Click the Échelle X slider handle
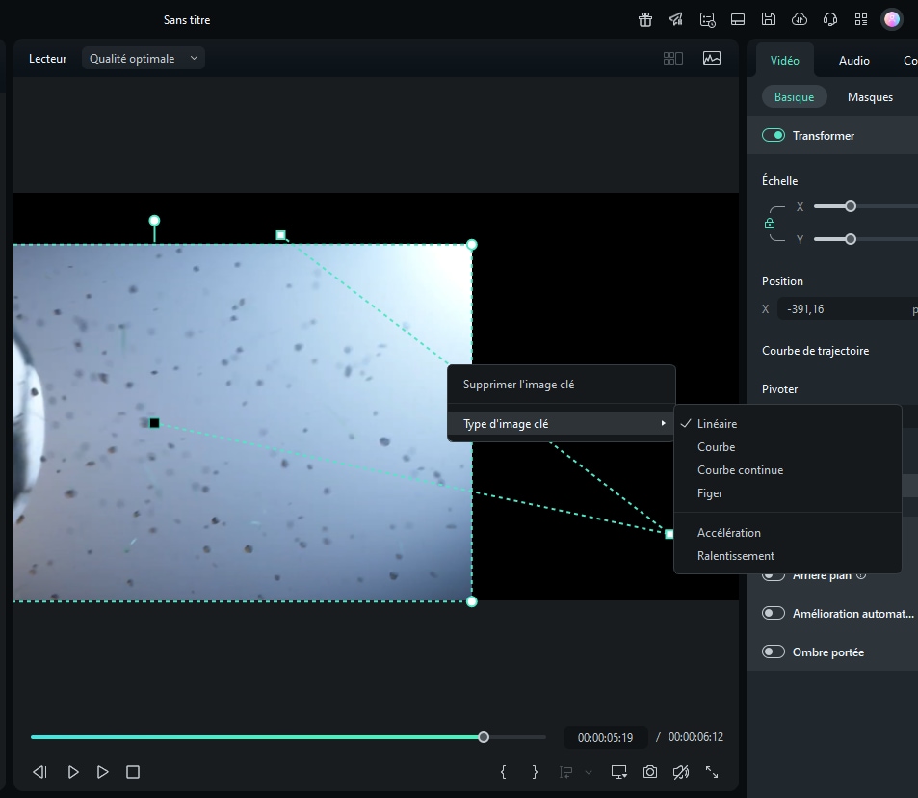 click(x=851, y=206)
